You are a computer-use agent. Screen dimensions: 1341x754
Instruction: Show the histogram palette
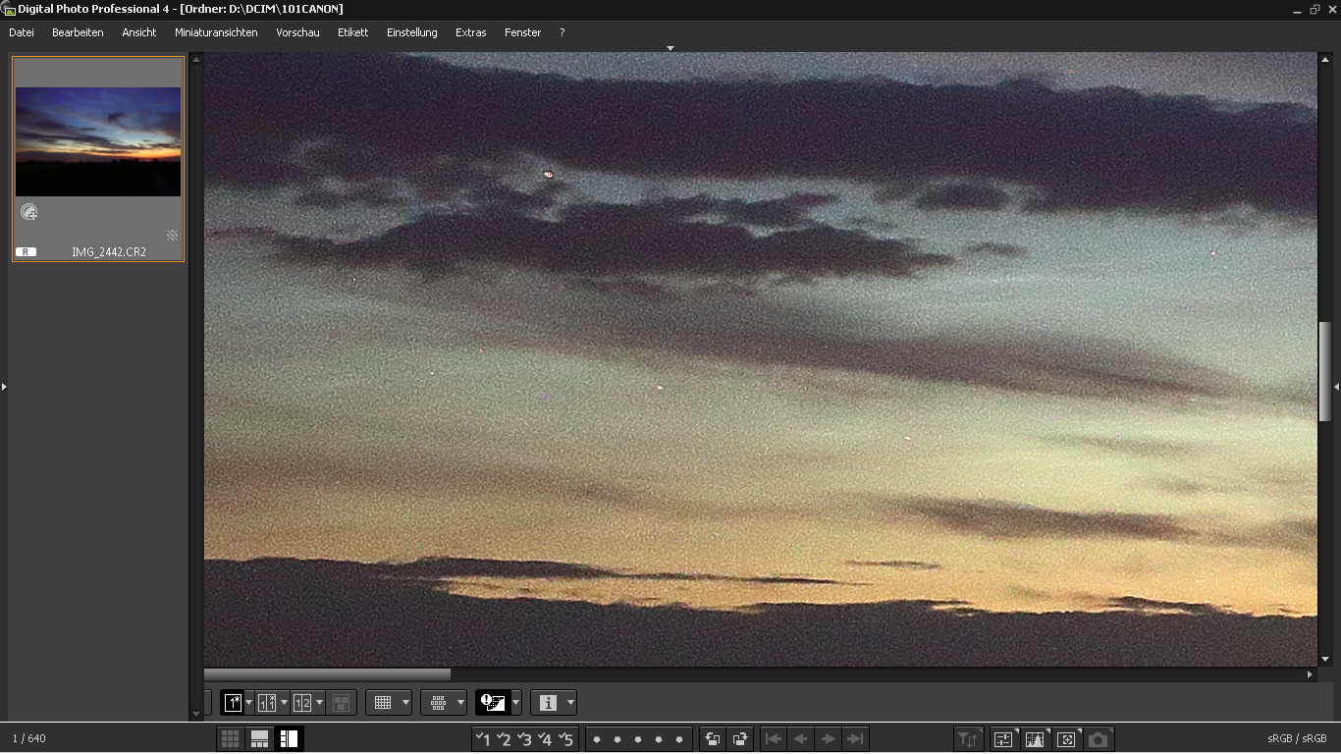pyautogui.click(x=1035, y=739)
